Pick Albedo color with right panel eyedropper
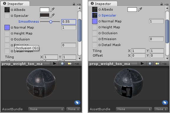 coord(140,9)
